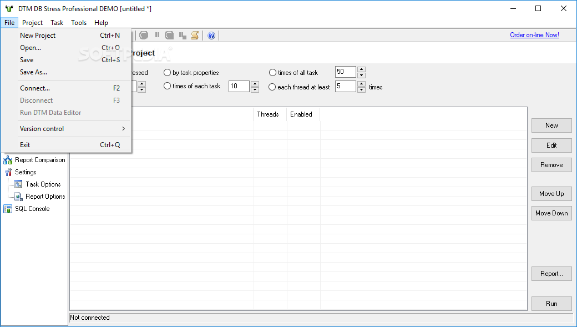Click the Move Down button

(551, 213)
